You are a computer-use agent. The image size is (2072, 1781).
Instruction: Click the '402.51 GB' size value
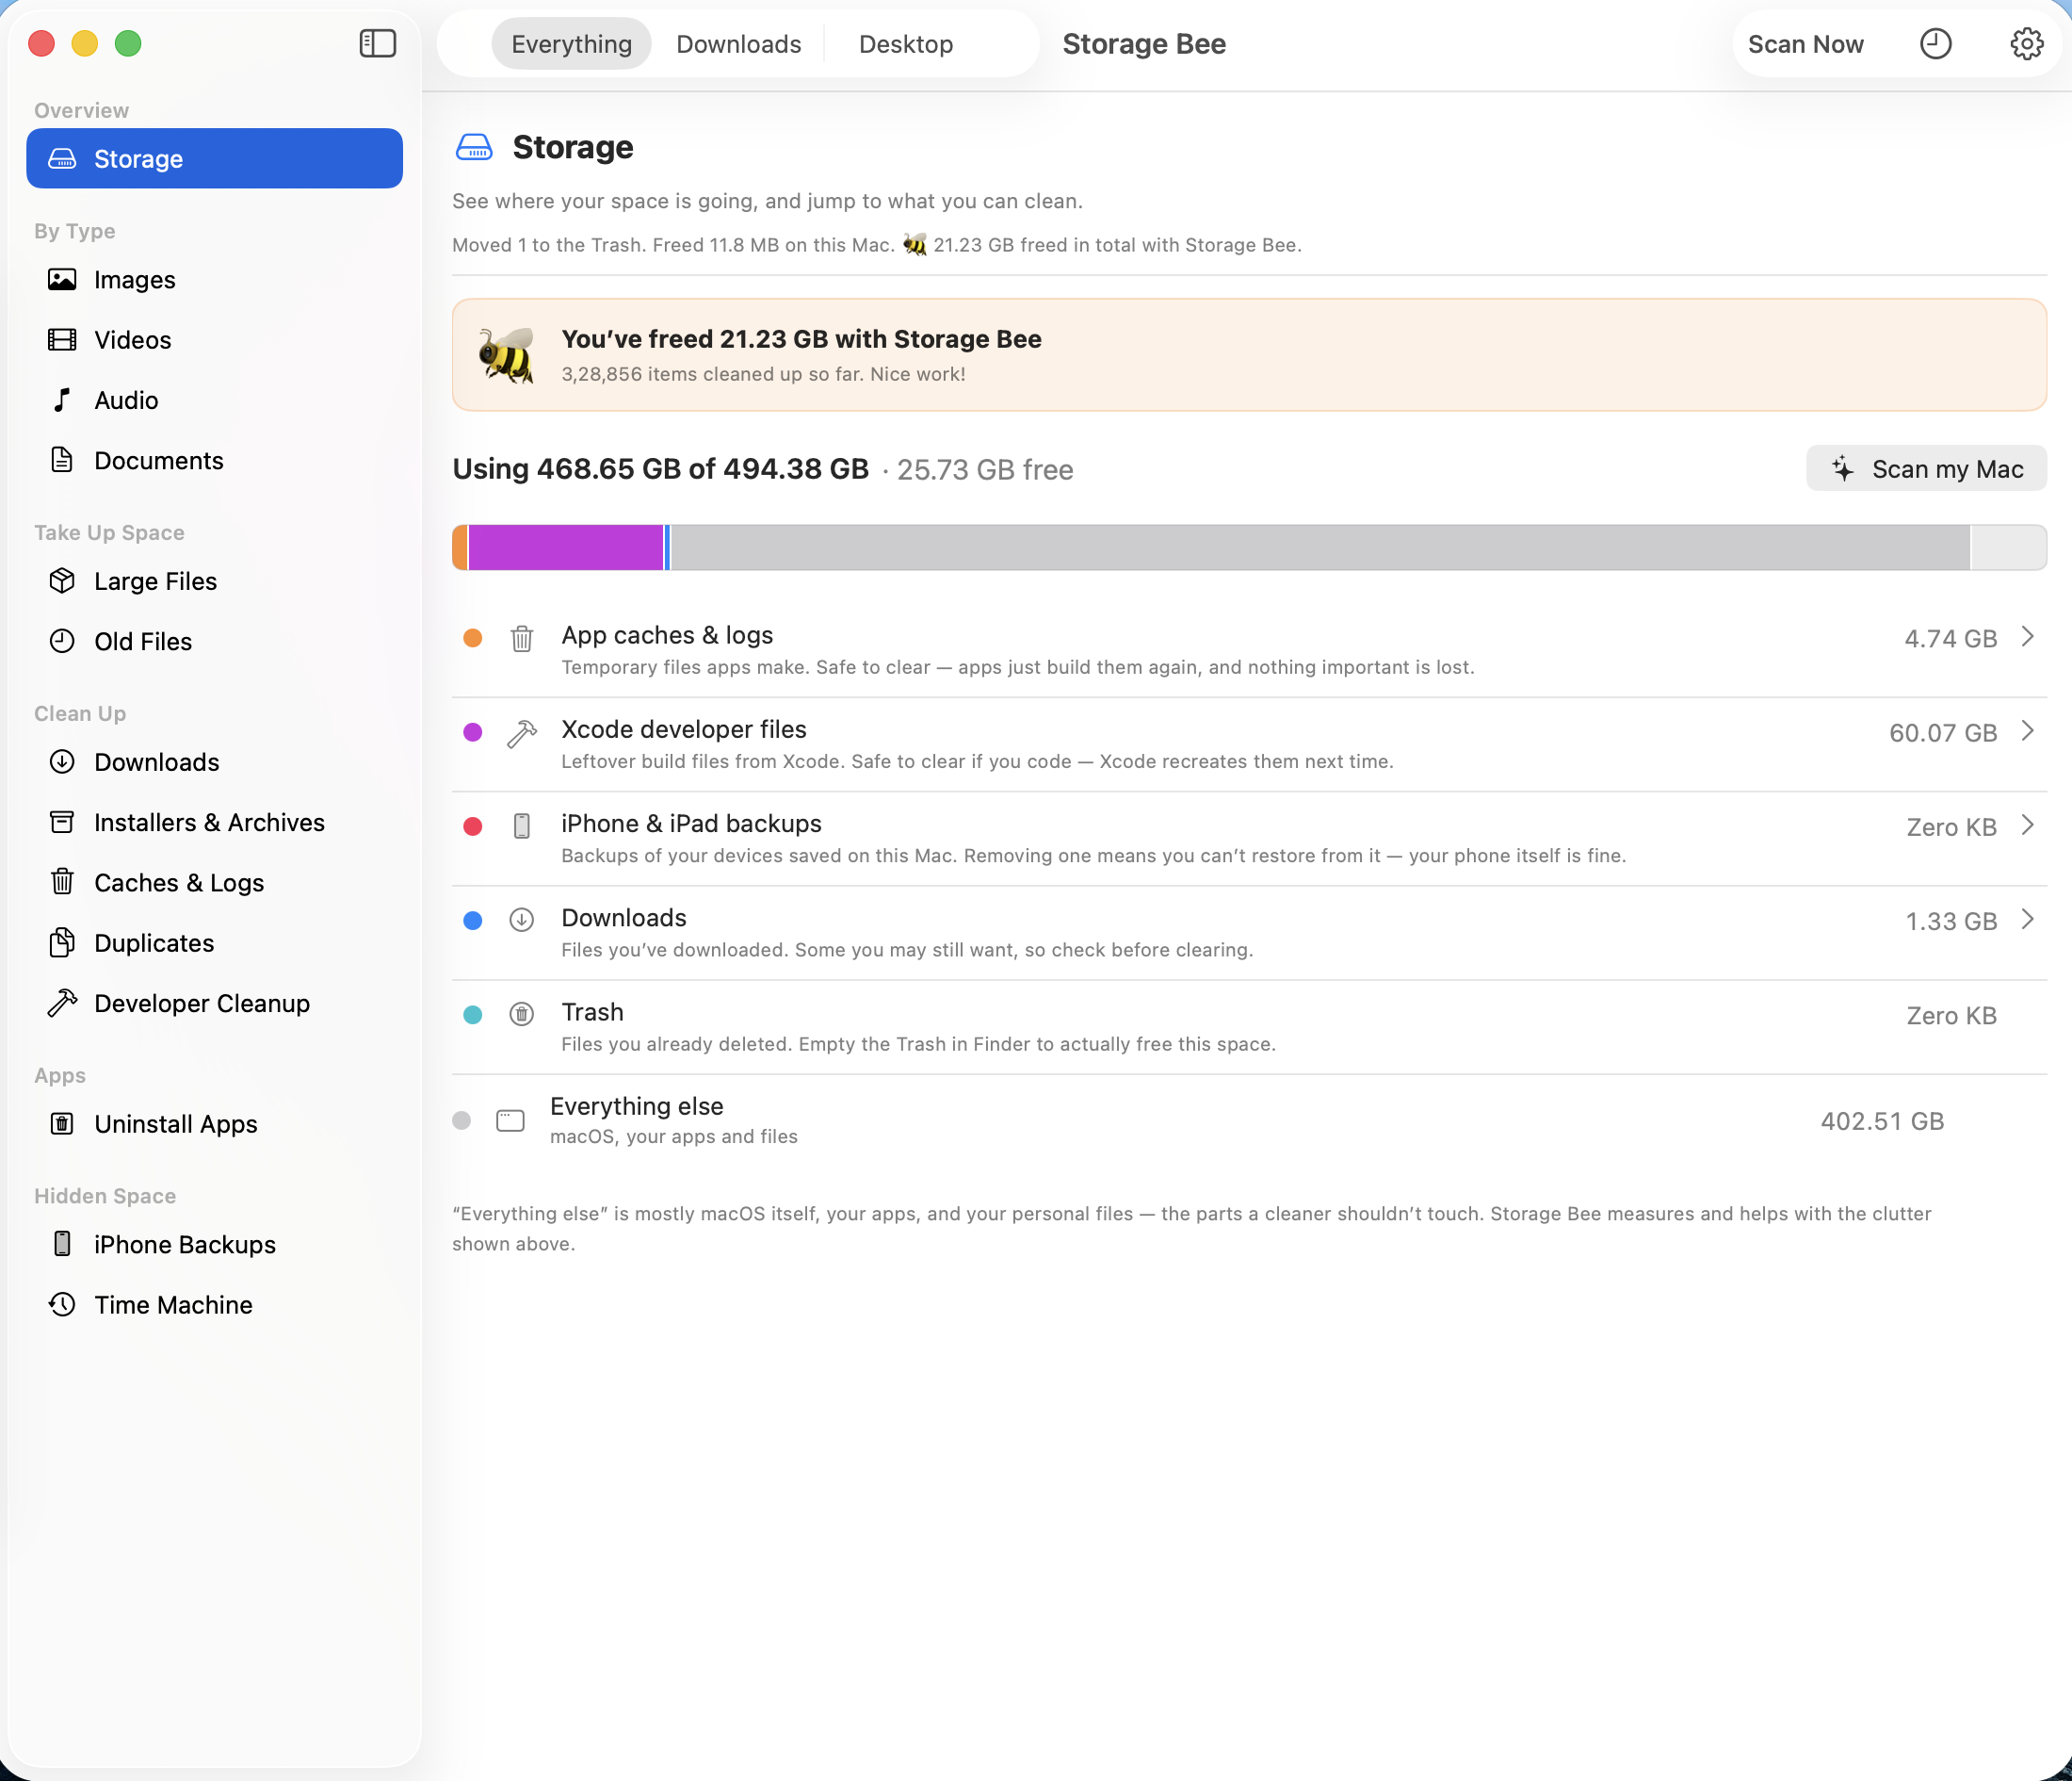[1882, 1120]
